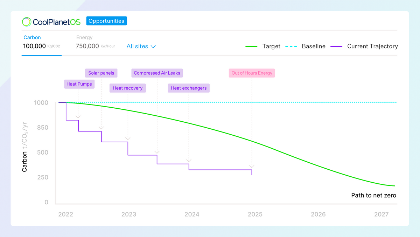Toggle the Target series label
Viewport: 420px width, 237px height.
(x=271, y=46)
